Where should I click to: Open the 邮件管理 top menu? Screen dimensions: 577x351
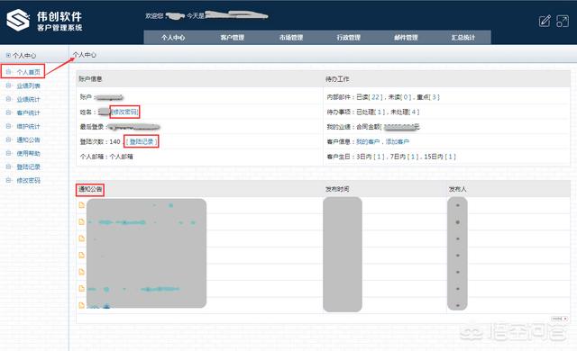pos(406,38)
